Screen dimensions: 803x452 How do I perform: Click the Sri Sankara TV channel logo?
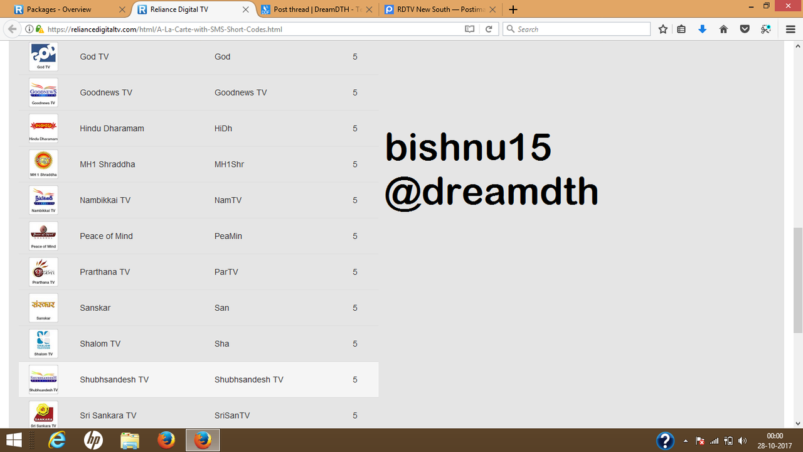tap(43, 414)
